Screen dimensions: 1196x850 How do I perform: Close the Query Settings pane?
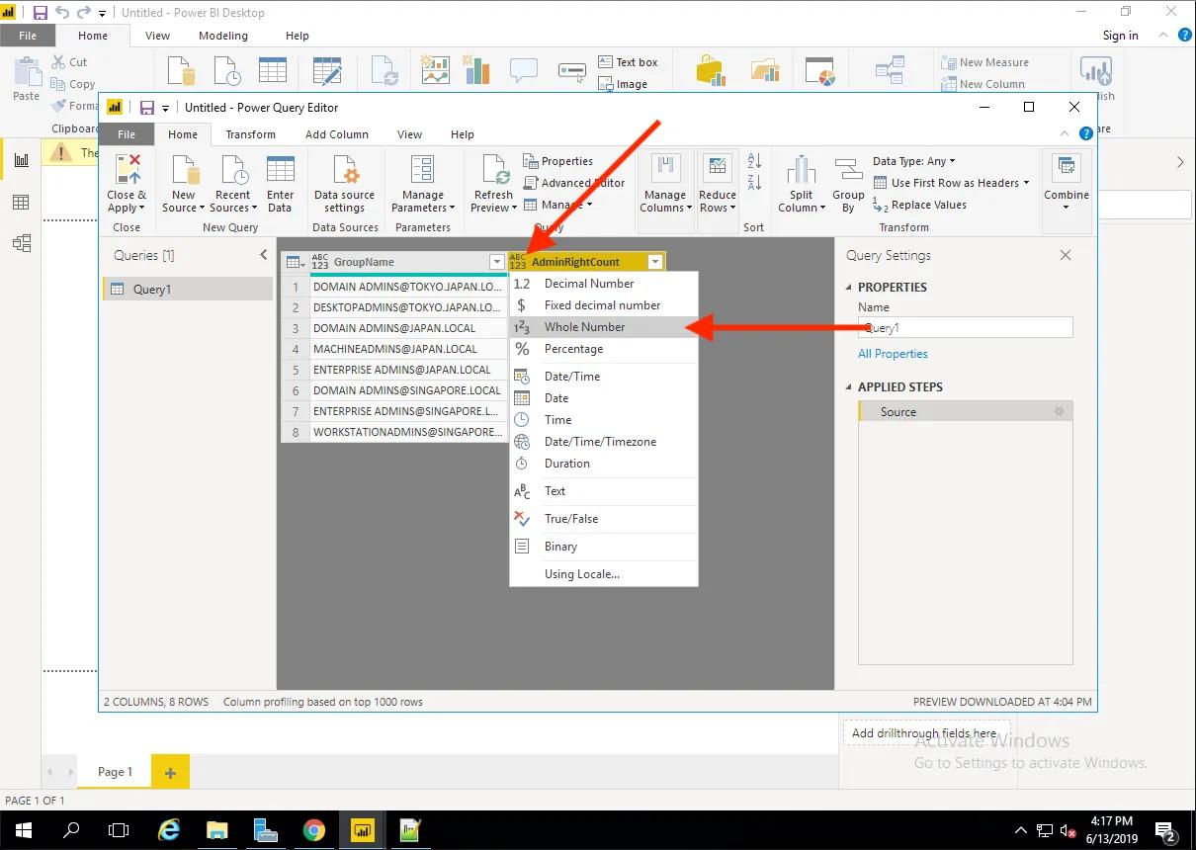tap(1066, 255)
